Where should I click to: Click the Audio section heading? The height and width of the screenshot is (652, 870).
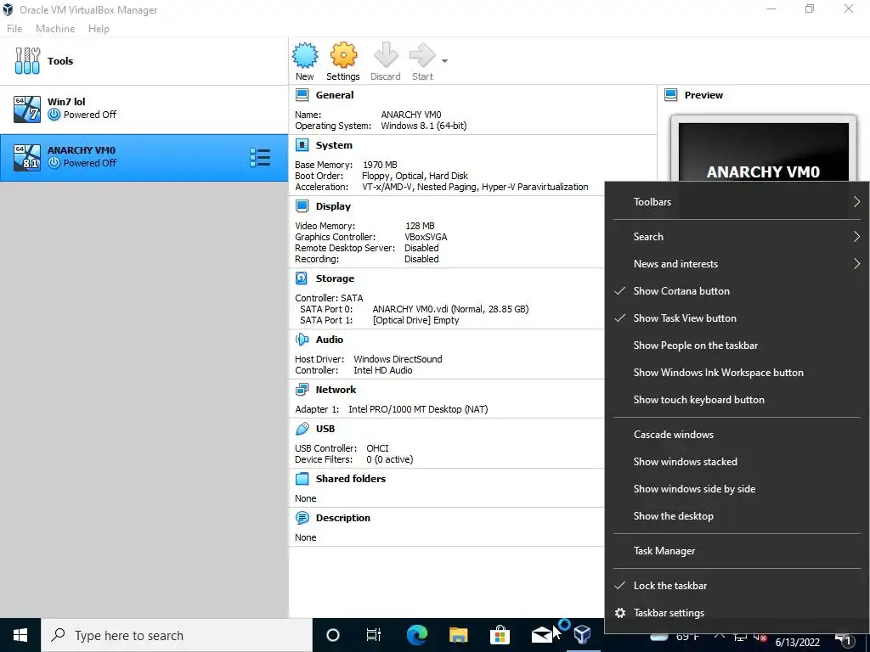coord(330,340)
